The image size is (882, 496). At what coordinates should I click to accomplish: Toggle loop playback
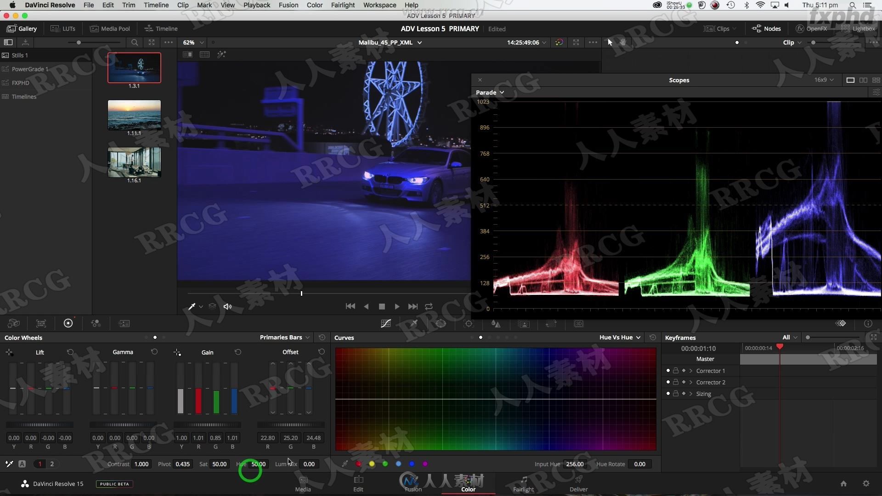[x=429, y=306]
